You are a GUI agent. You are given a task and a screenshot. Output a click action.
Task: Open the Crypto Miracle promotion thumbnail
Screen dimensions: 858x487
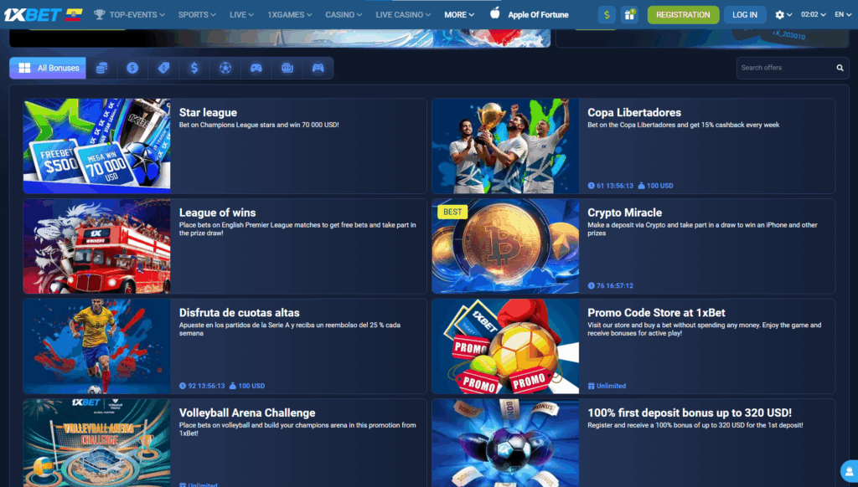tap(505, 246)
